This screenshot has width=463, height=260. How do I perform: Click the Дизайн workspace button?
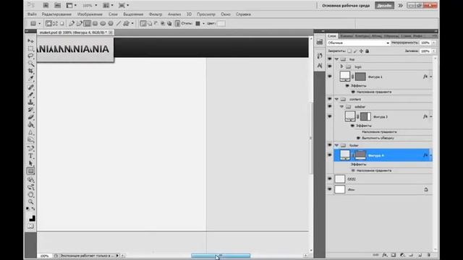coord(384,5)
